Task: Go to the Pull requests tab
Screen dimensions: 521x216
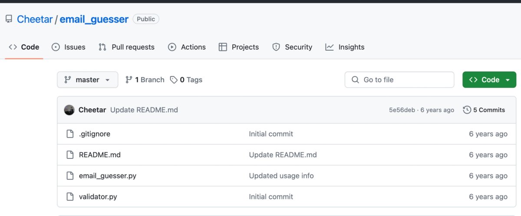Action: [126, 47]
